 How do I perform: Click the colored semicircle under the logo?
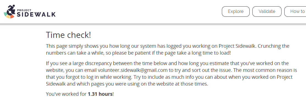9,16
